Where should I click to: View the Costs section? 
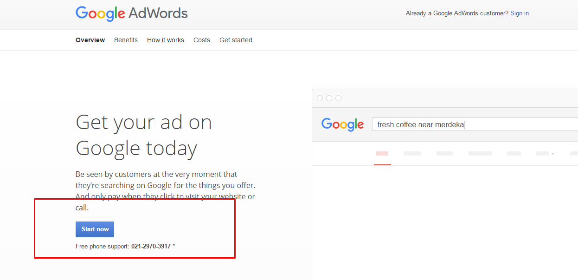point(202,40)
